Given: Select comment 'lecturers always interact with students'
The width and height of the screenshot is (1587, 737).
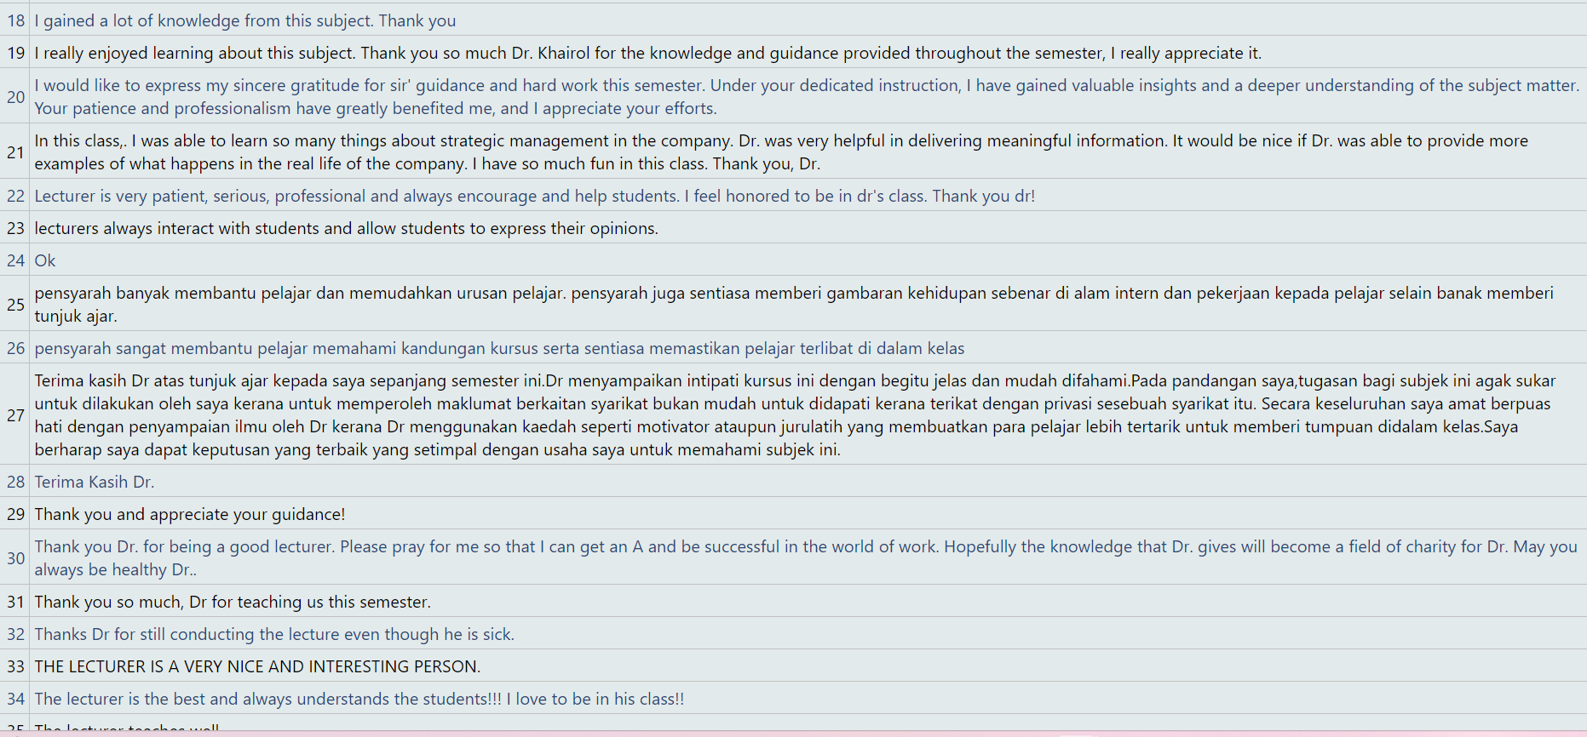Looking at the screenshot, I should coord(346,228).
